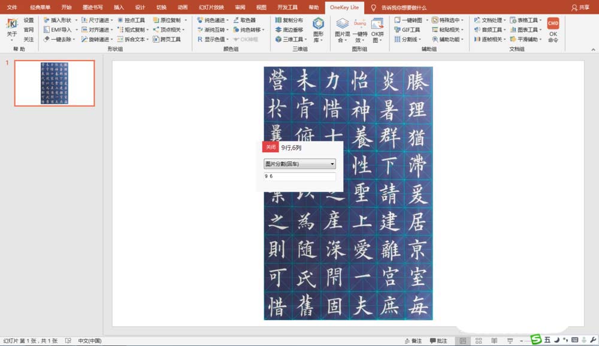The width and height of the screenshot is (599, 346).
Task: Expand the 插入形状 dropdown
Action: [76, 20]
